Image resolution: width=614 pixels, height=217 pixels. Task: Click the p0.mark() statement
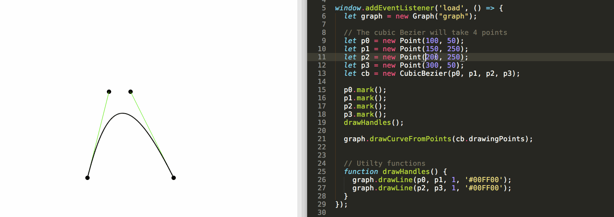tap(365, 90)
